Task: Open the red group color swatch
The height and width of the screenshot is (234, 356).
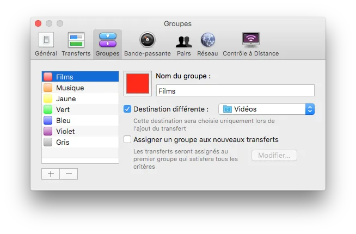Action: (x=138, y=83)
